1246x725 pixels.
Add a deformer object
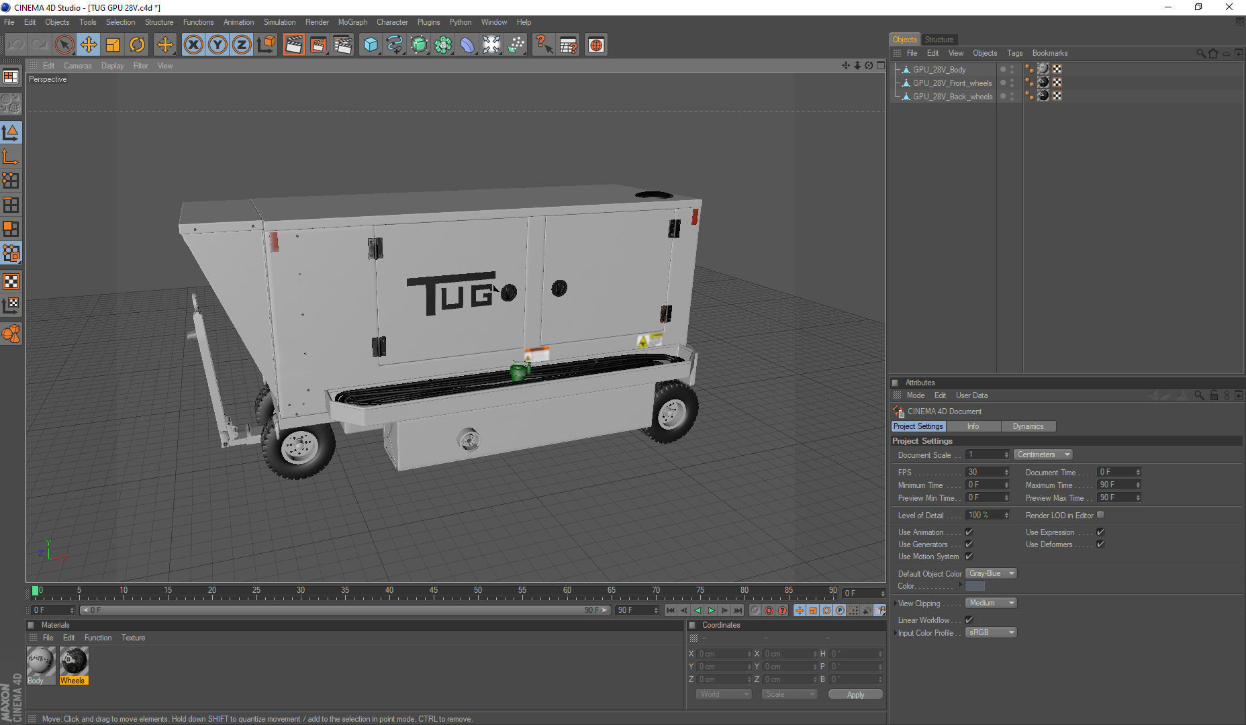click(x=467, y=45)
